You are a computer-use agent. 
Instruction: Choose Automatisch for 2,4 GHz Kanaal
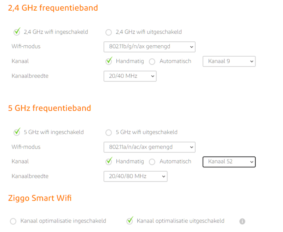pos(152,62)
